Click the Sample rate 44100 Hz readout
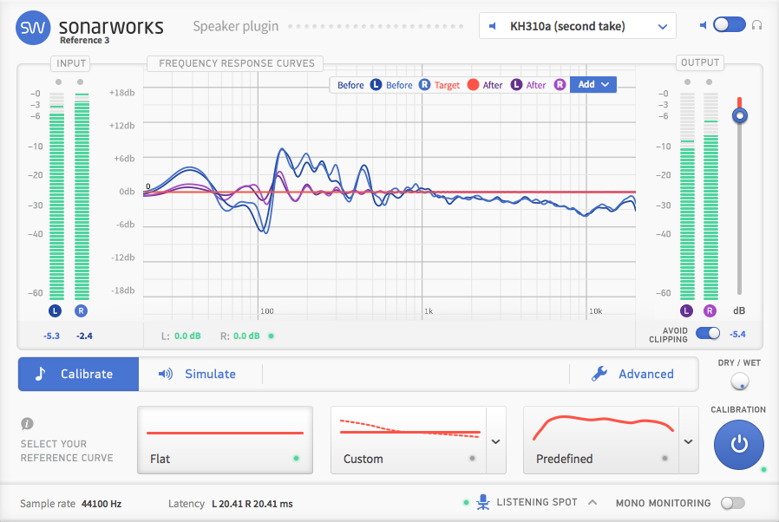The image size is (779, 522). pyautogui.click(x=70, y=504)
